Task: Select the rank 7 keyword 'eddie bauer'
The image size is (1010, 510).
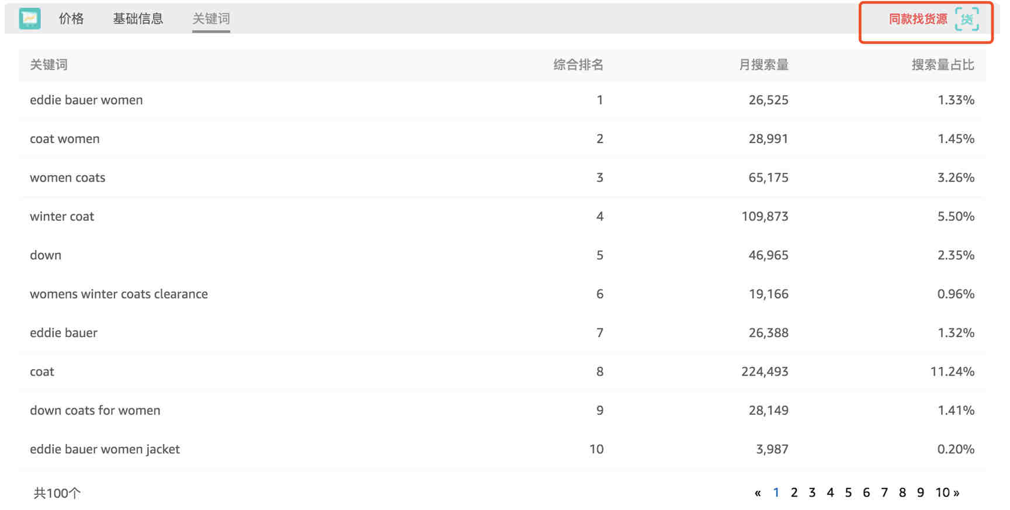Action: coord(64,333)
